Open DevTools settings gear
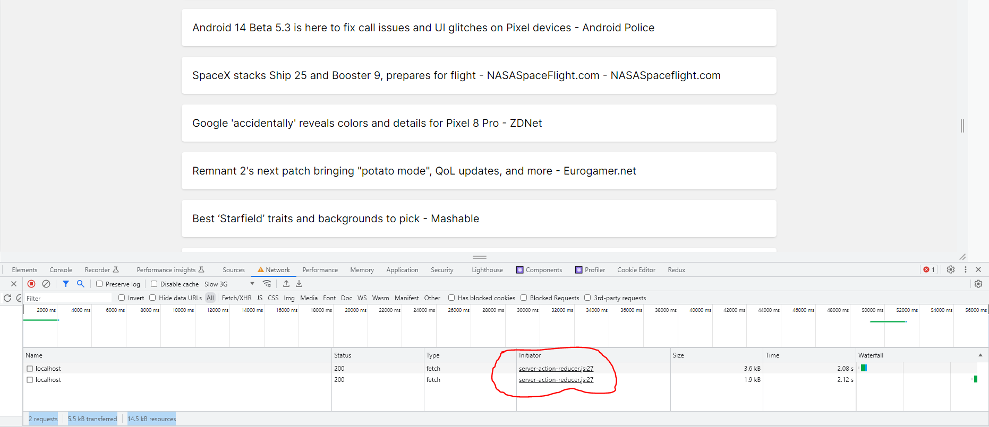Viewport: 989px width, 427px height. pyautogui.click(x=951, y=269)
